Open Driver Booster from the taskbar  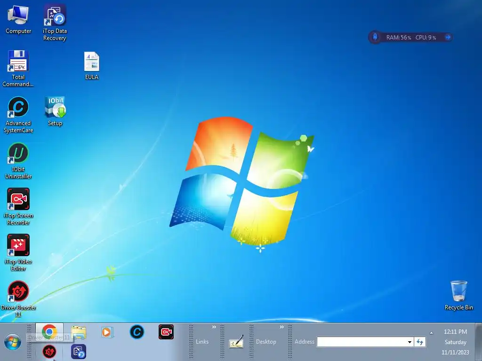(x=49, y=352)
